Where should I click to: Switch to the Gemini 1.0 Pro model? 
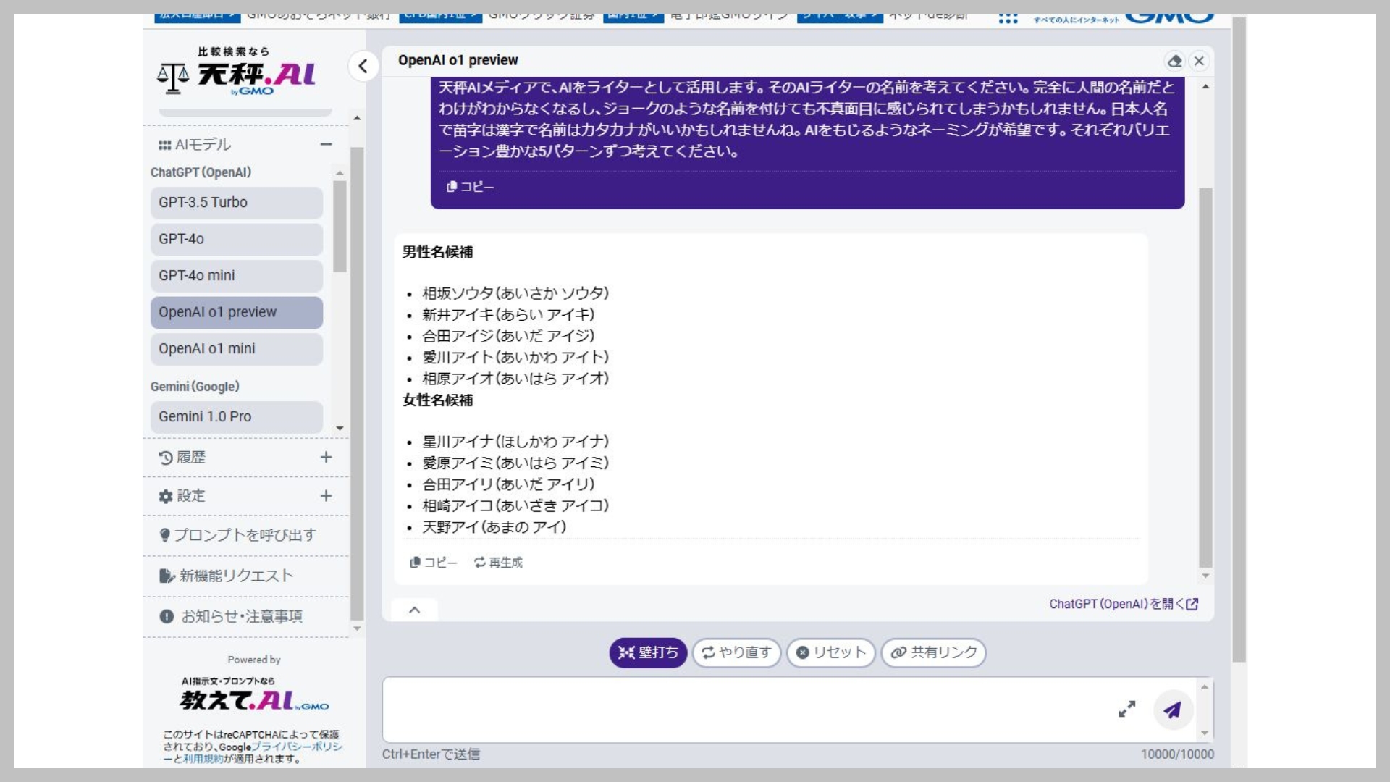click(x=236, y=417)
